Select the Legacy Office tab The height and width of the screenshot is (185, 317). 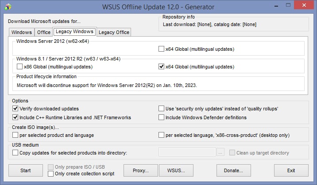tap(114, 32)
